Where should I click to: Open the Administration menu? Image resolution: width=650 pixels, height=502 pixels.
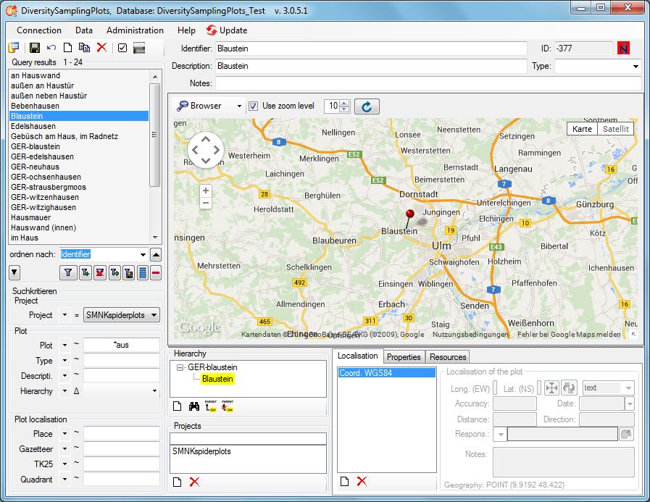[135, 30]
